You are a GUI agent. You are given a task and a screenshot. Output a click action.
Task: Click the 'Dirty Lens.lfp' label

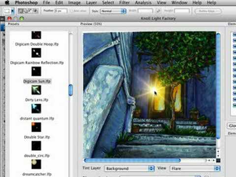(37, 100)
